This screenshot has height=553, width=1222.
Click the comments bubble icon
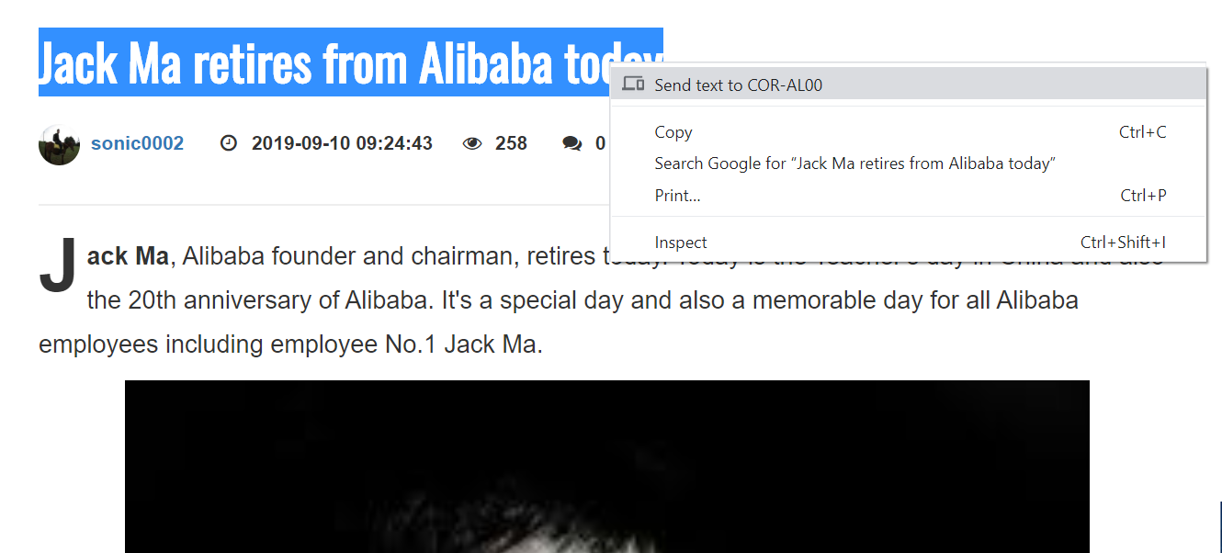572,143
